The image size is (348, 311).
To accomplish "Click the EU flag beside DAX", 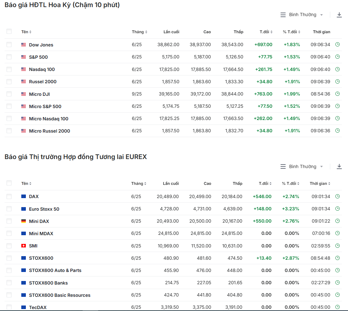I will pos(24,196).
